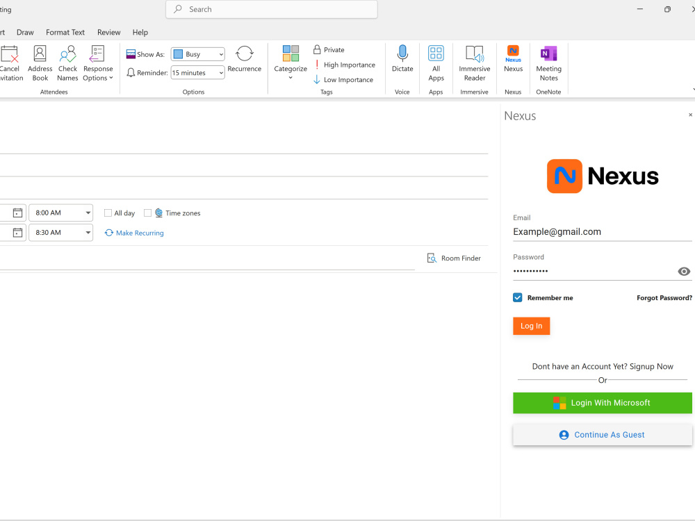Open Meeting Notes in OneNote
This screenshot has width=695, height=521.
[x=549, y=63]
